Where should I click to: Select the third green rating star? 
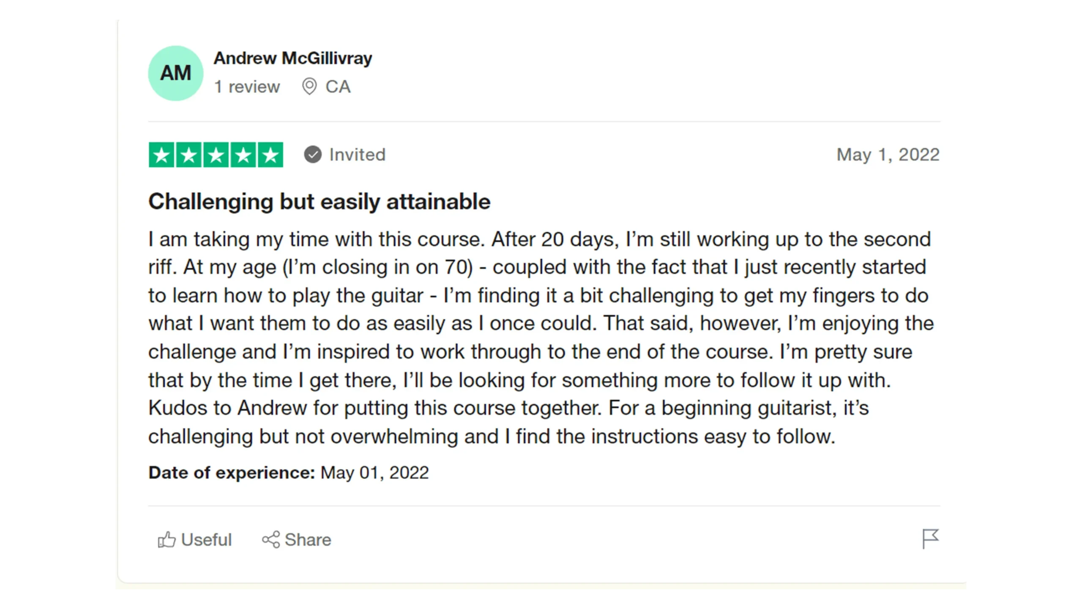(x=216, y=155)
